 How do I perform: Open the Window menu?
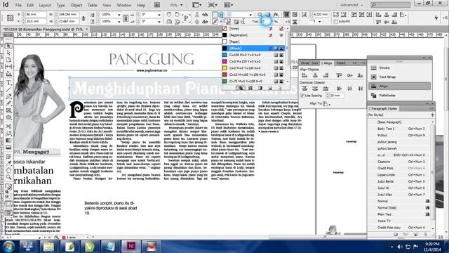(x=124, y=5)
